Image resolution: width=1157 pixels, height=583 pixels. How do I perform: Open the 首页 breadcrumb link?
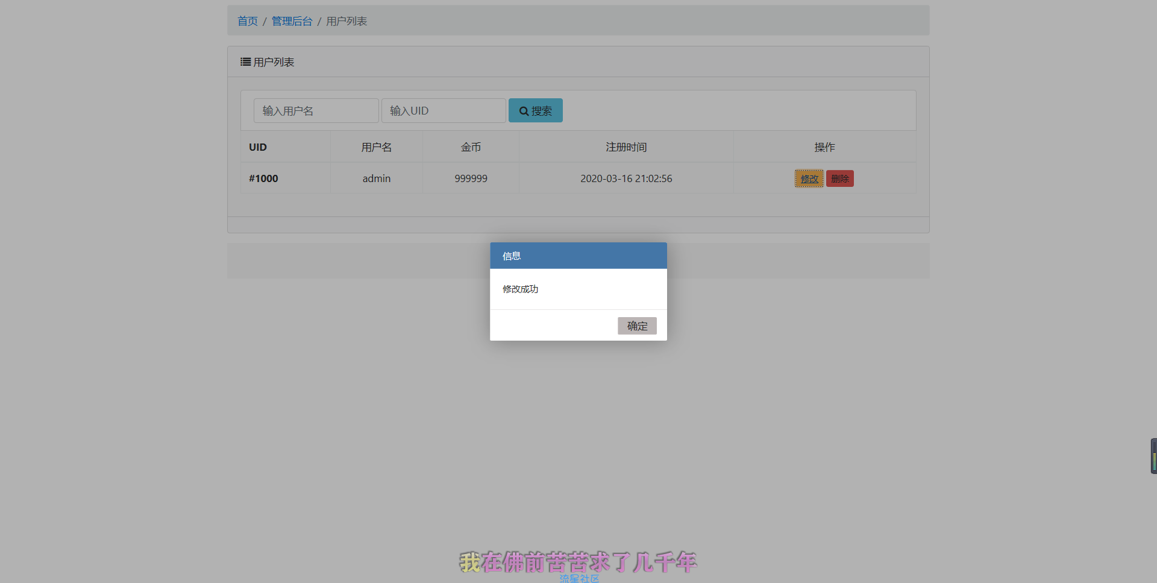pos(247,21)
